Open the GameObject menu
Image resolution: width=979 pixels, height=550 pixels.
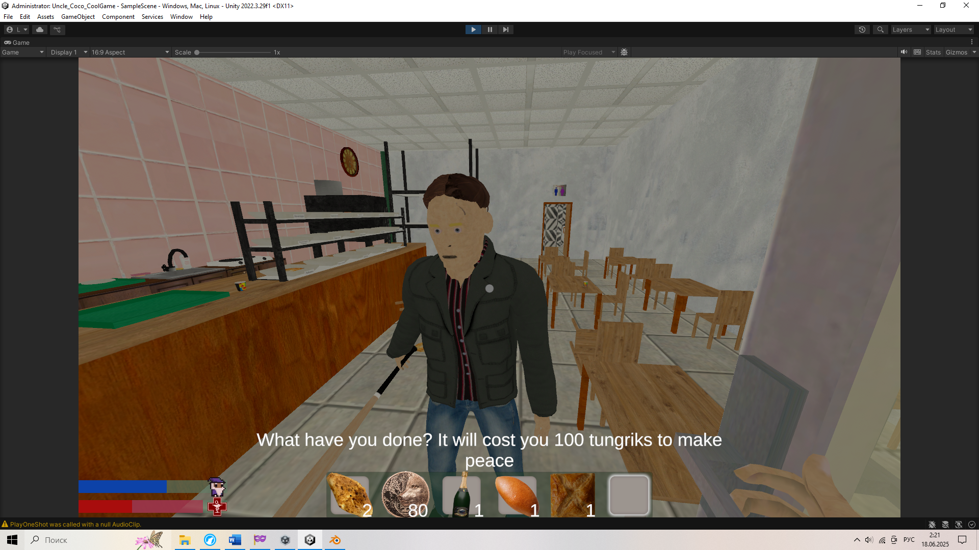tap(78, 17)
